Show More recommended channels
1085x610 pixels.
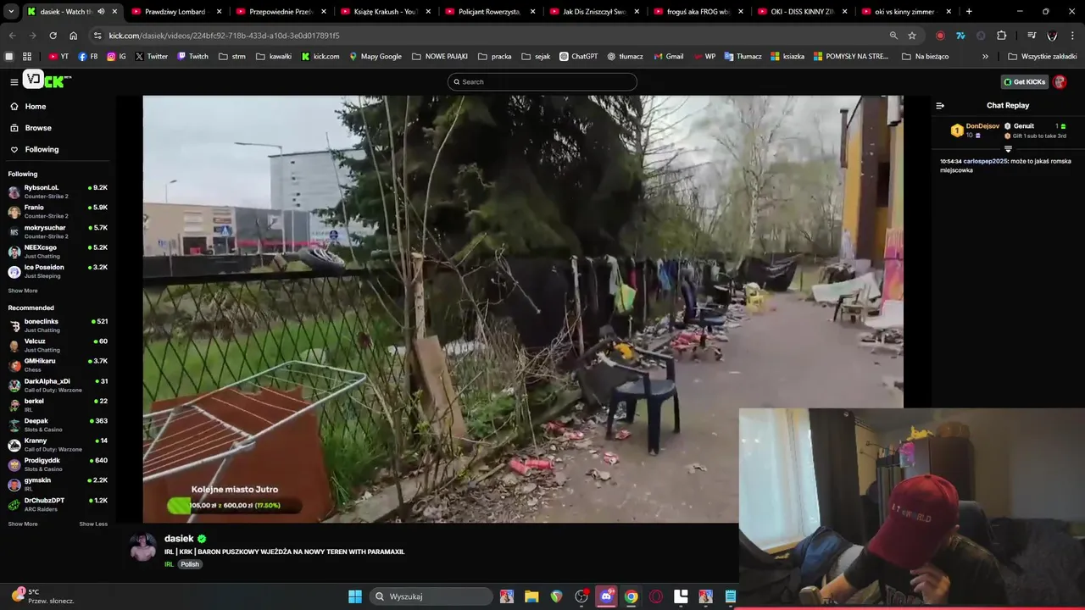tap(23, 524)
